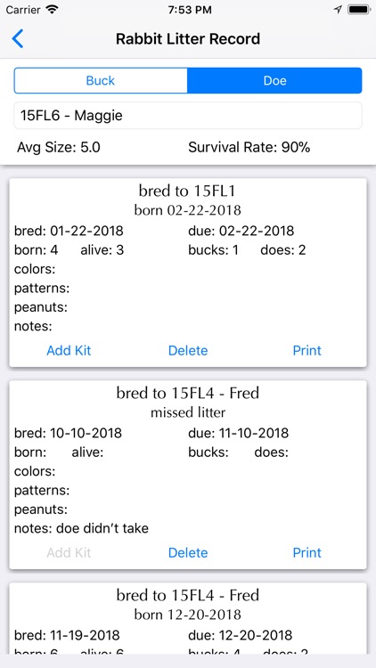Screen dimensions: 376x668
Task: Tap the battery icon in the status bar
Action: coord(358,10)
